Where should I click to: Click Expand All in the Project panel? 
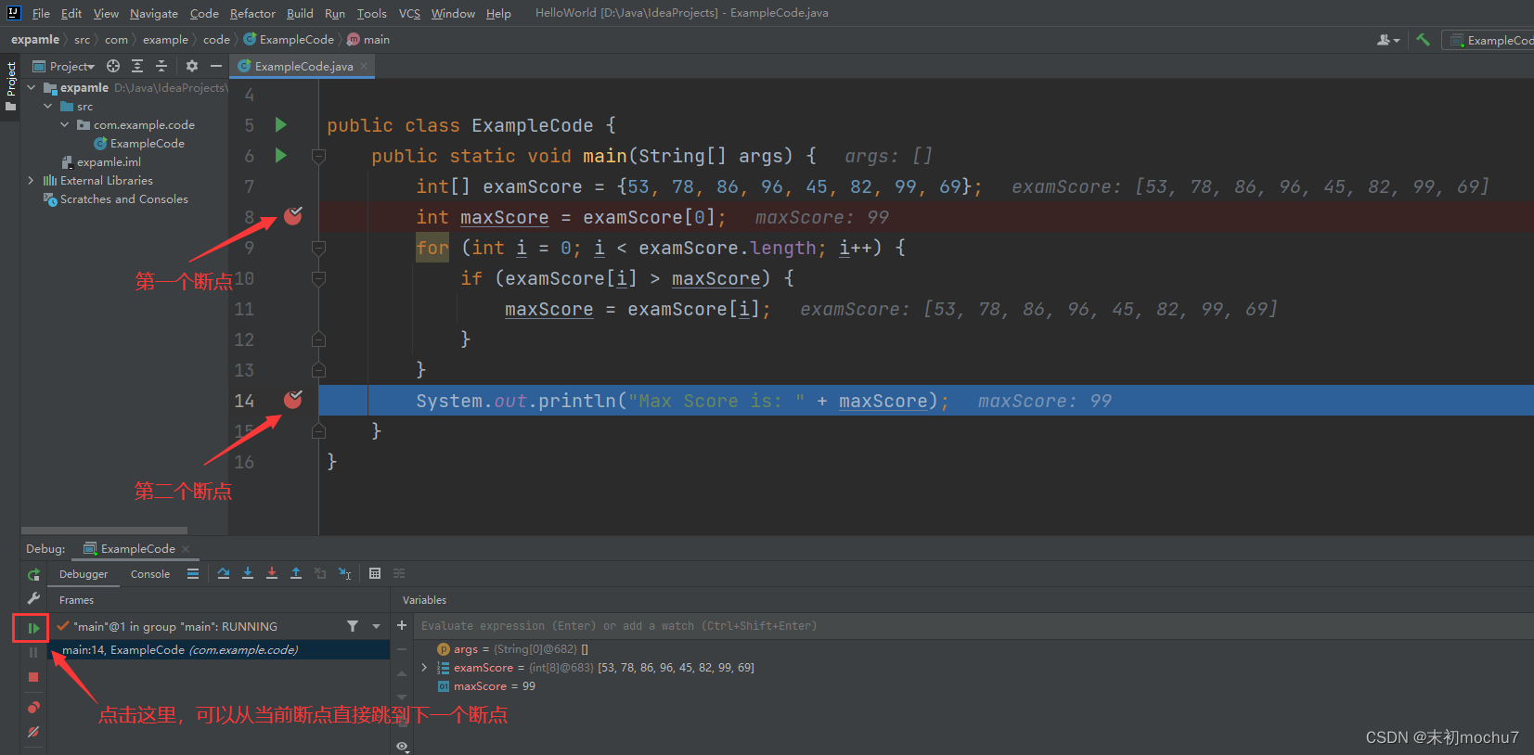click(x=137, y=66)
